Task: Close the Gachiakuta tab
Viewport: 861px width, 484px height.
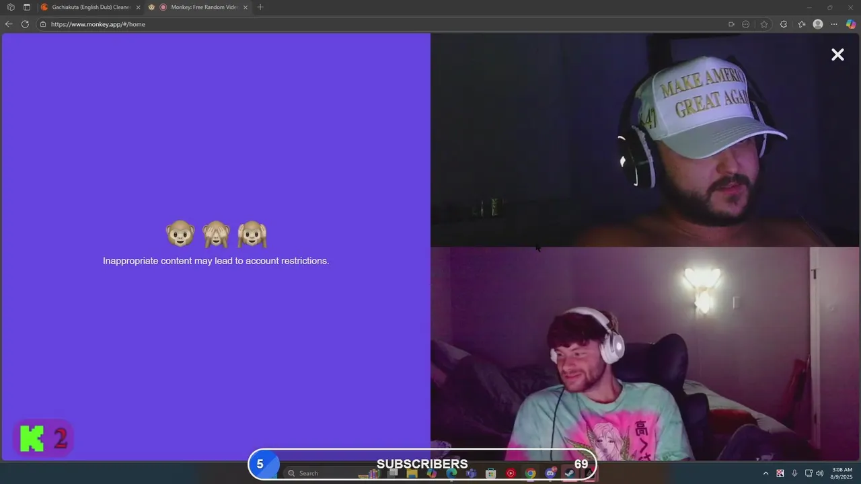Action: pyautogui.click(x=138, y=7)
